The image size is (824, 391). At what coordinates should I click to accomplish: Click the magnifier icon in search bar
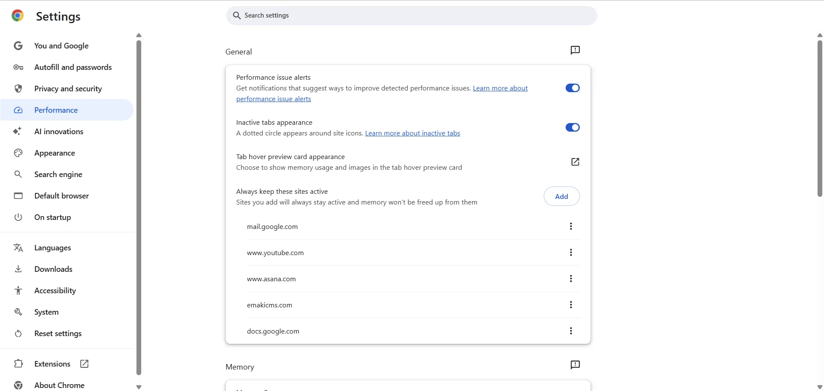coord(236,15)
